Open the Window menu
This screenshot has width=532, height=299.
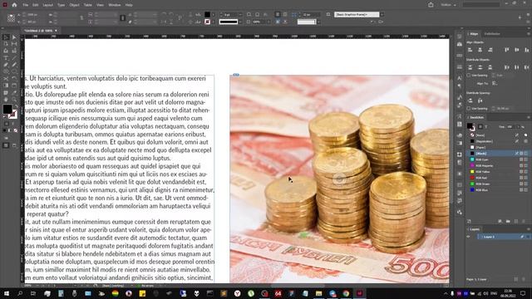coord(115,5)
